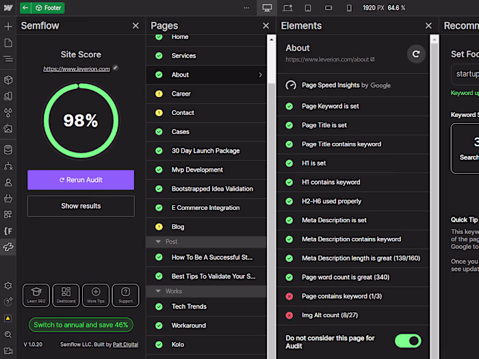Select the 30 Day Launch Package page
Viewport: 479px width, 359px height.
206,151
